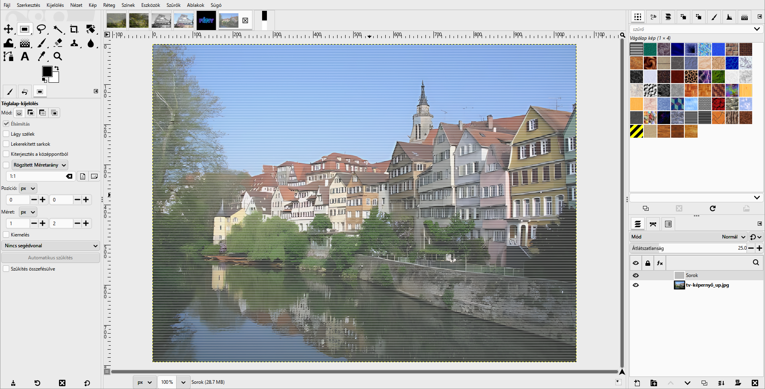Open the Pozíció unit dropdown

pos(28,188)
